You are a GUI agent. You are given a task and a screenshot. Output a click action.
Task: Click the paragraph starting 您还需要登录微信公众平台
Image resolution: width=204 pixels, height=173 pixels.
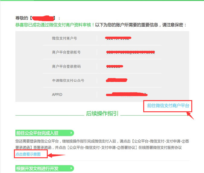point(102,144)
